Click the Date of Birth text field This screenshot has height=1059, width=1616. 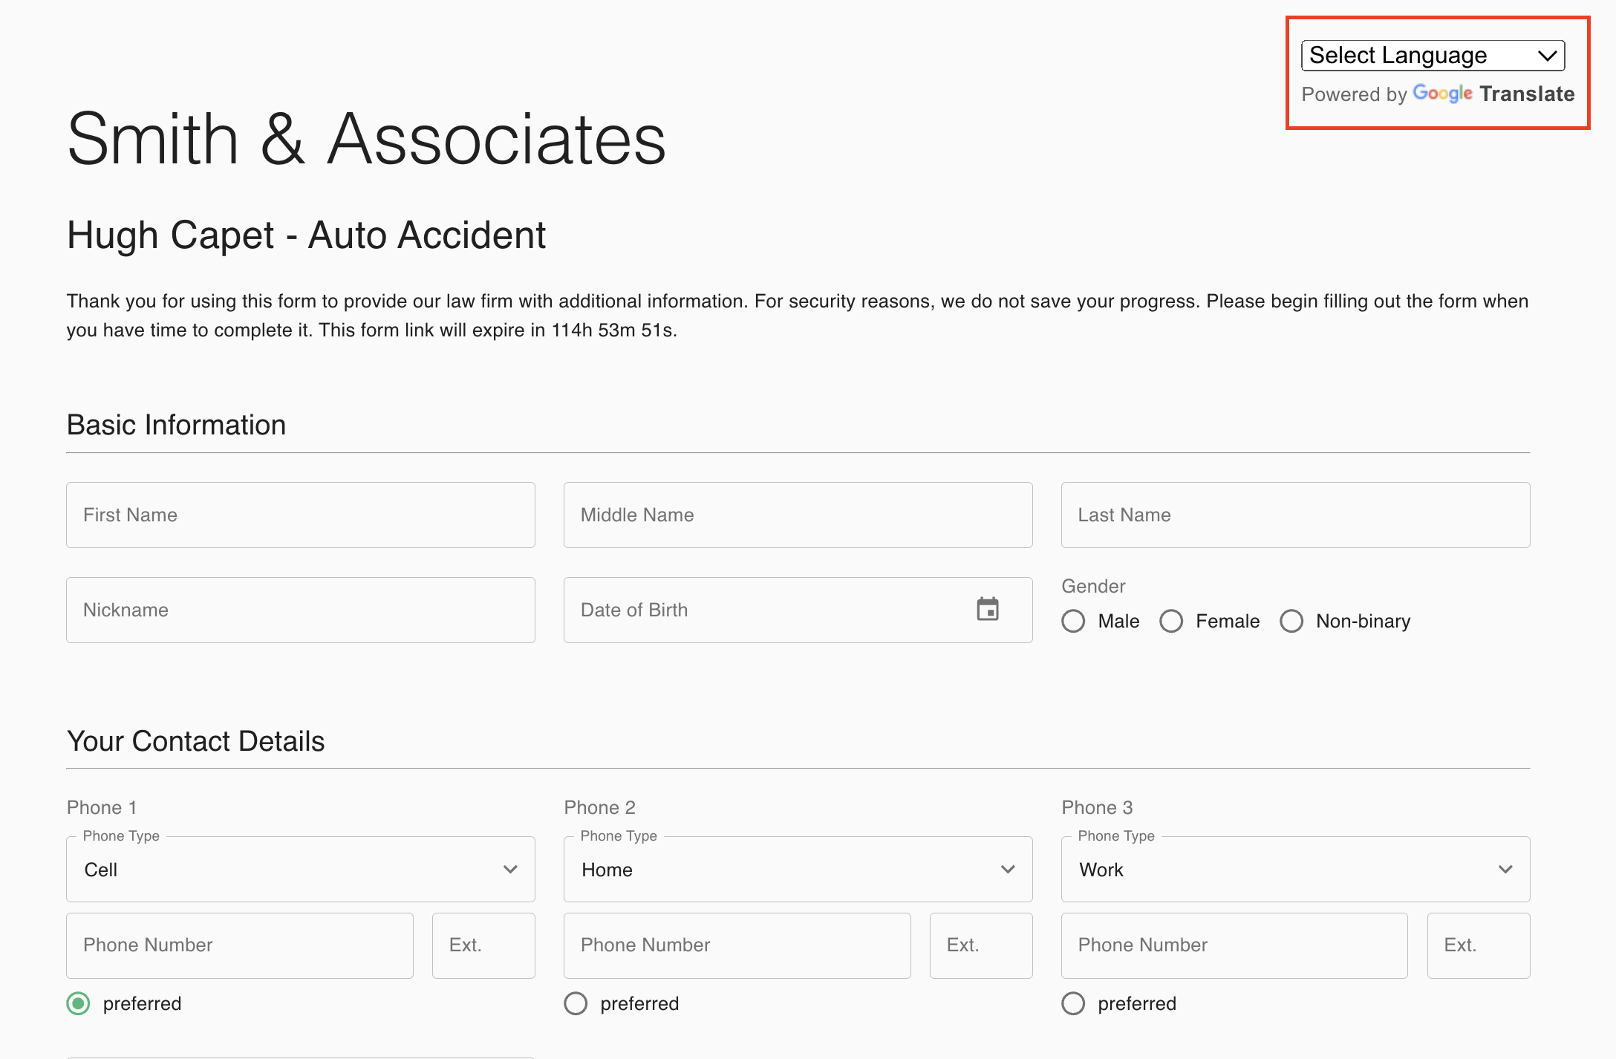765,610
